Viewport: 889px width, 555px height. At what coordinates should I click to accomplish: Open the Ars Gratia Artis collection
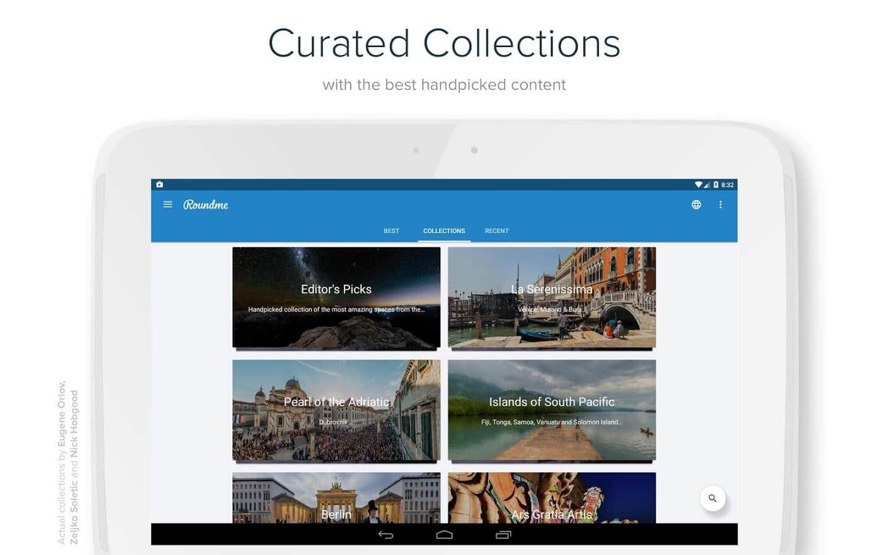tap(551, 499)
